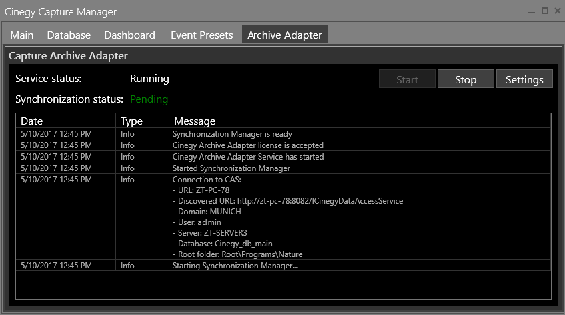Screen dimensions: 565x315
Task: Click the 'Capture Archive Adapter' panel title
Action: [68, 56]
